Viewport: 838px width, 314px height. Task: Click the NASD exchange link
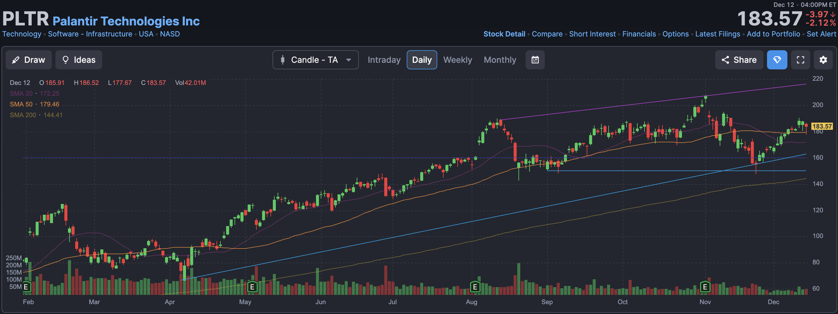click(170, 34)
